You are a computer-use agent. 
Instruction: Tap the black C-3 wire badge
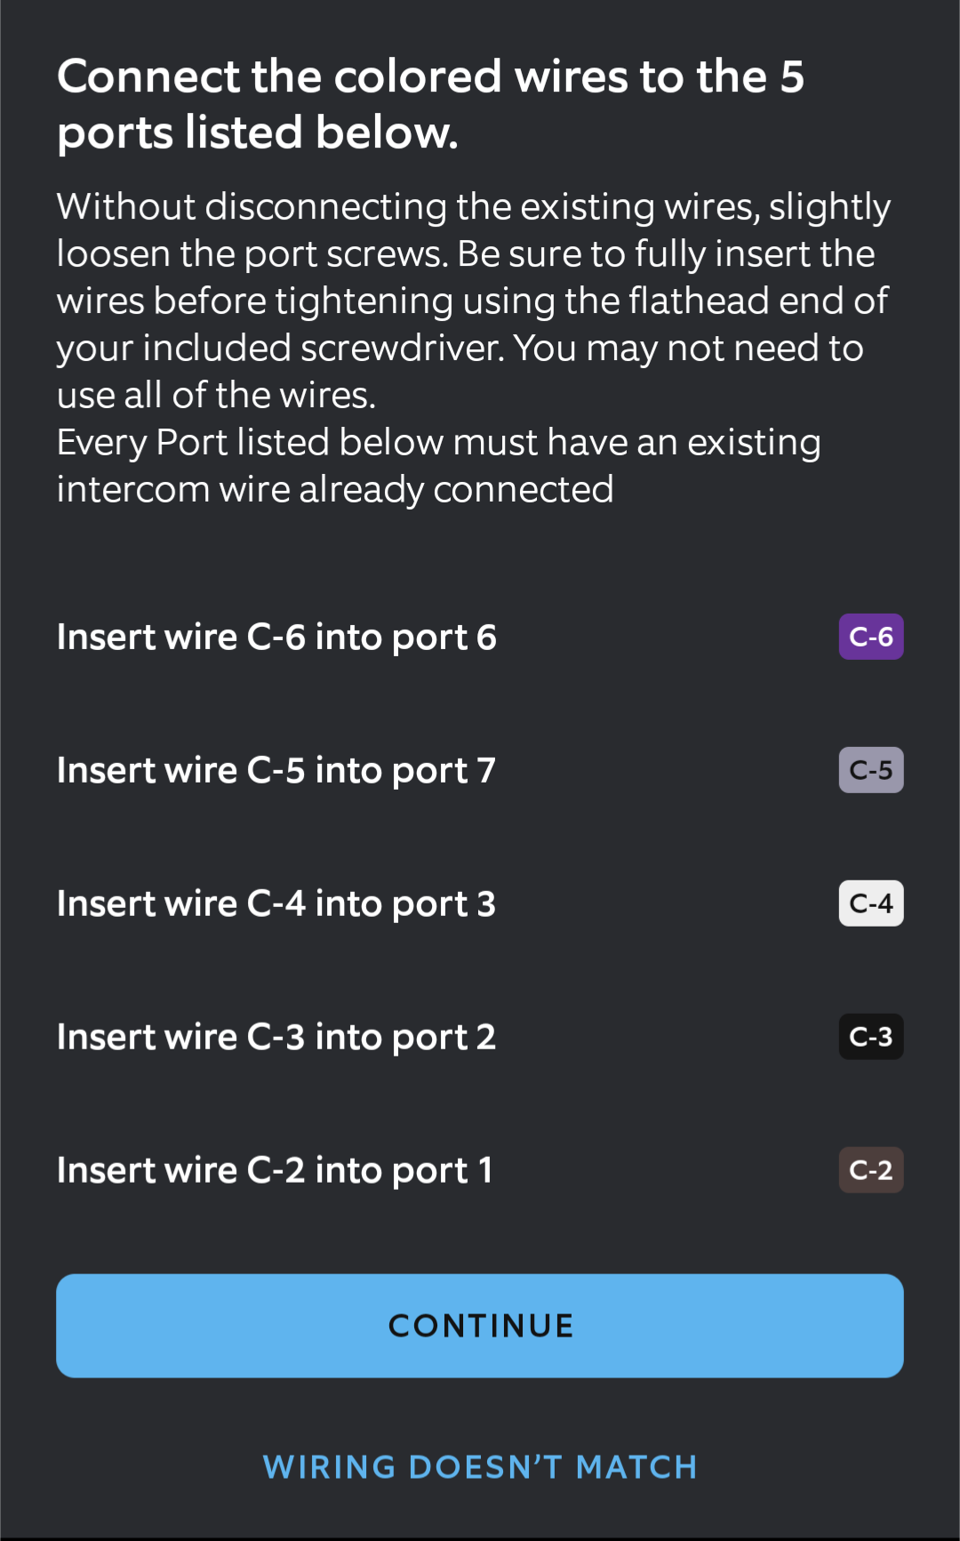(x=870, y=1037)
